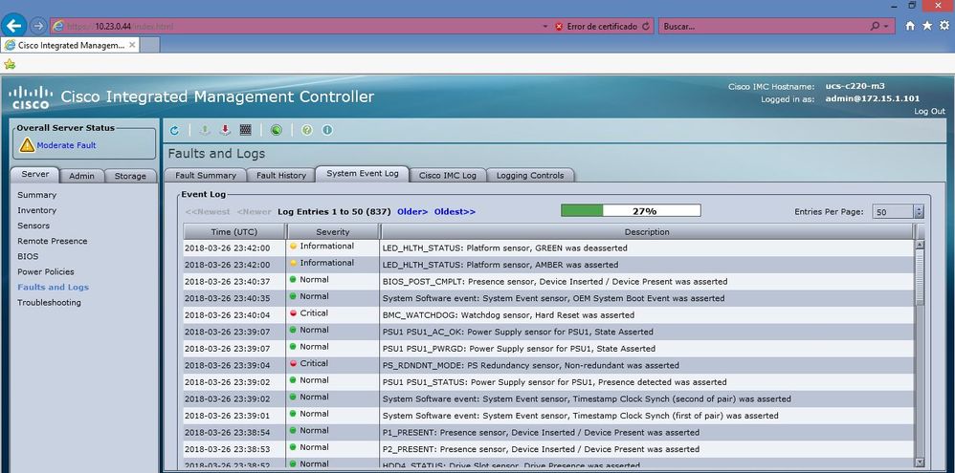Image resolution: width=955 pixels, height=473 pixels.
Task: Click the red certificate error shield icon
Action: [x=559, y=27]
